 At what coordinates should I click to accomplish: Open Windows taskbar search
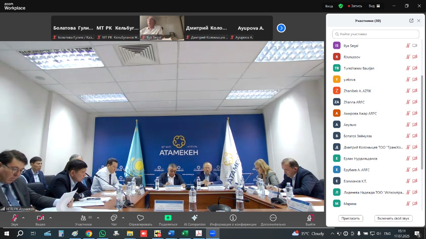[x=20, y=234]
